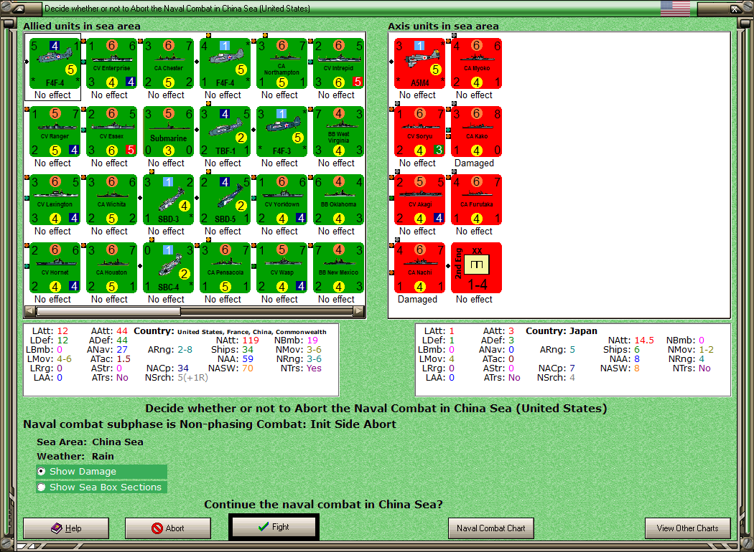Image resolution: width=754 pixels, height=552 pixels.
Task: Select the F4F-3 fighter counter
Action: tap(281, 132)
